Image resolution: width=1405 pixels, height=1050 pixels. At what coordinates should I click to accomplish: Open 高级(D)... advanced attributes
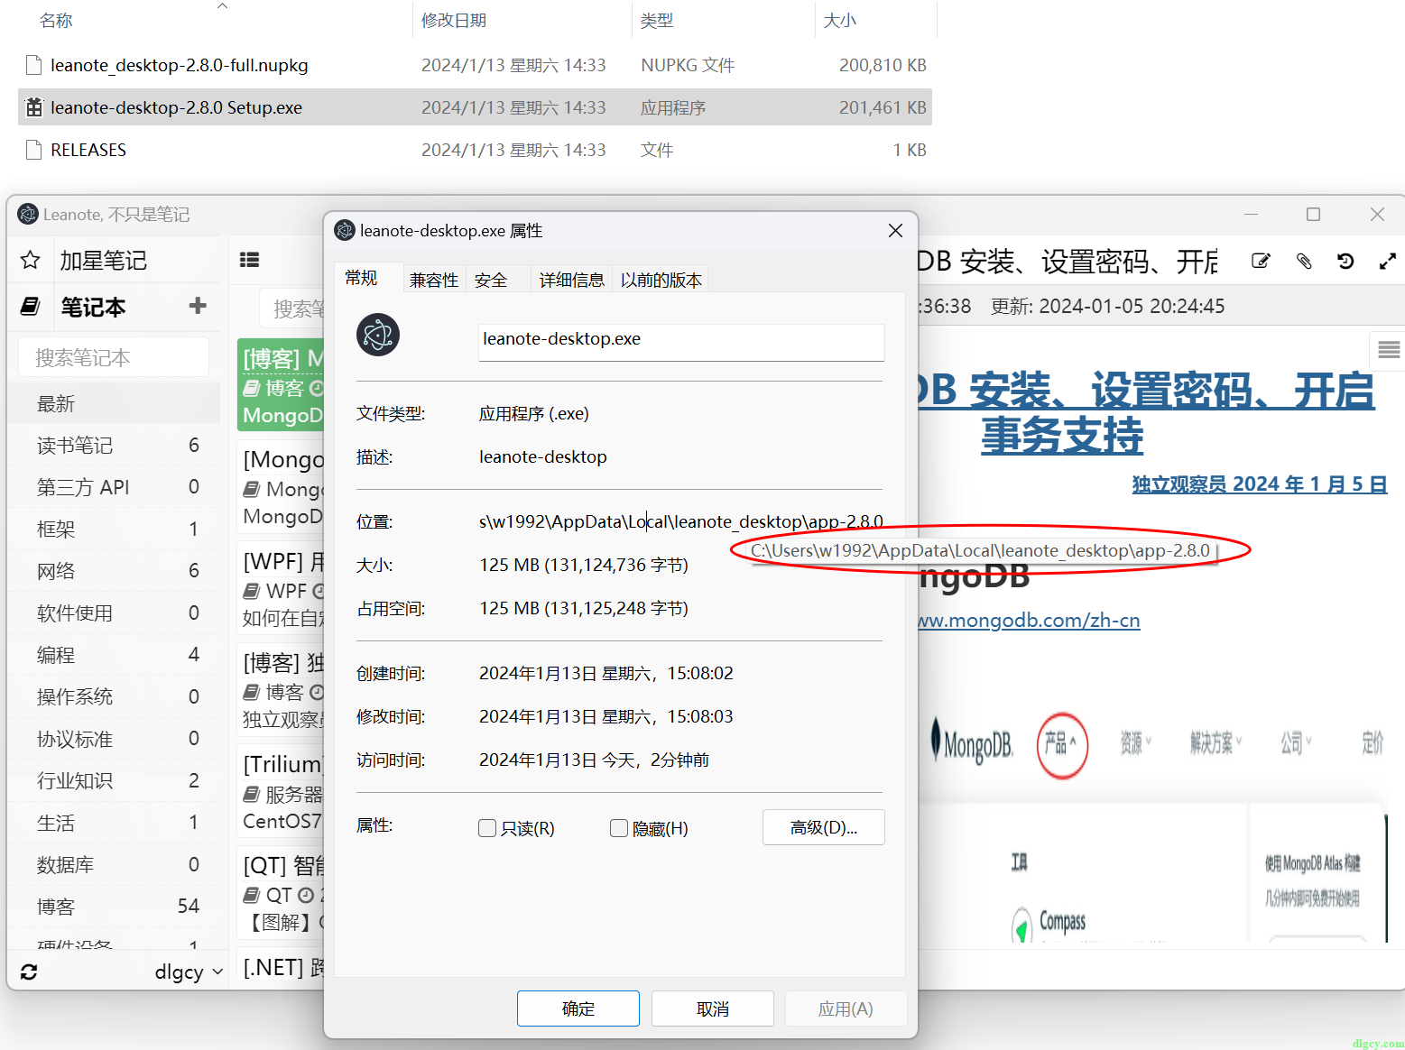pyautogui.click(x=824, y=827)
